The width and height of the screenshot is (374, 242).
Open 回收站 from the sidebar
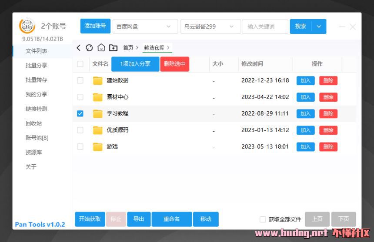[x=34, y=123]
